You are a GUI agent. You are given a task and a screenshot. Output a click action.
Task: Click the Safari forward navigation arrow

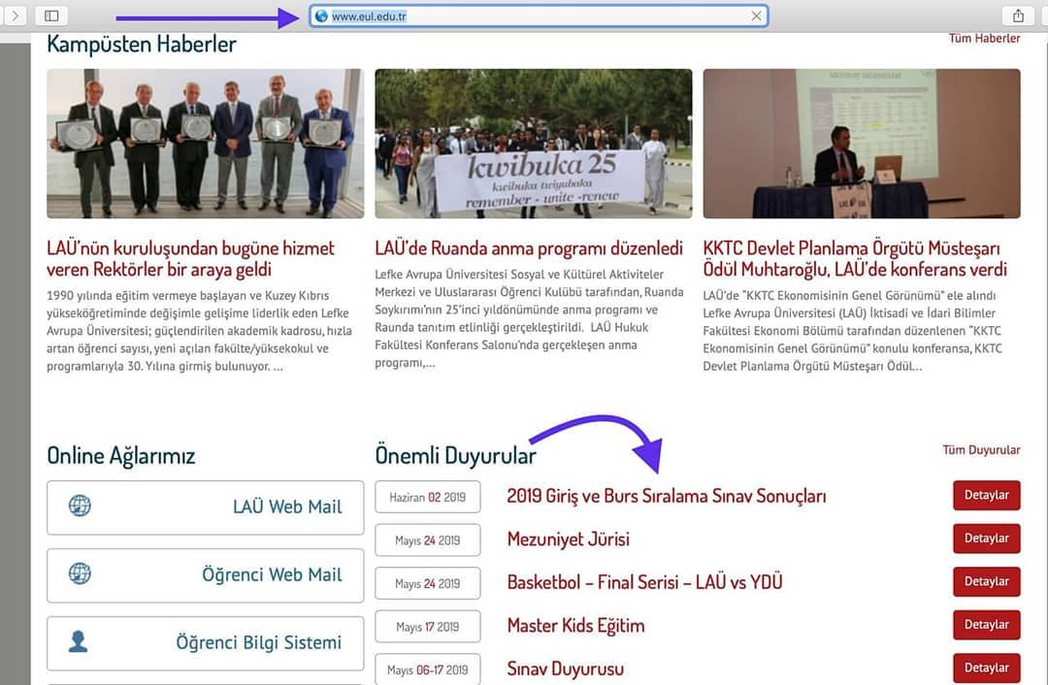[15, 16]
